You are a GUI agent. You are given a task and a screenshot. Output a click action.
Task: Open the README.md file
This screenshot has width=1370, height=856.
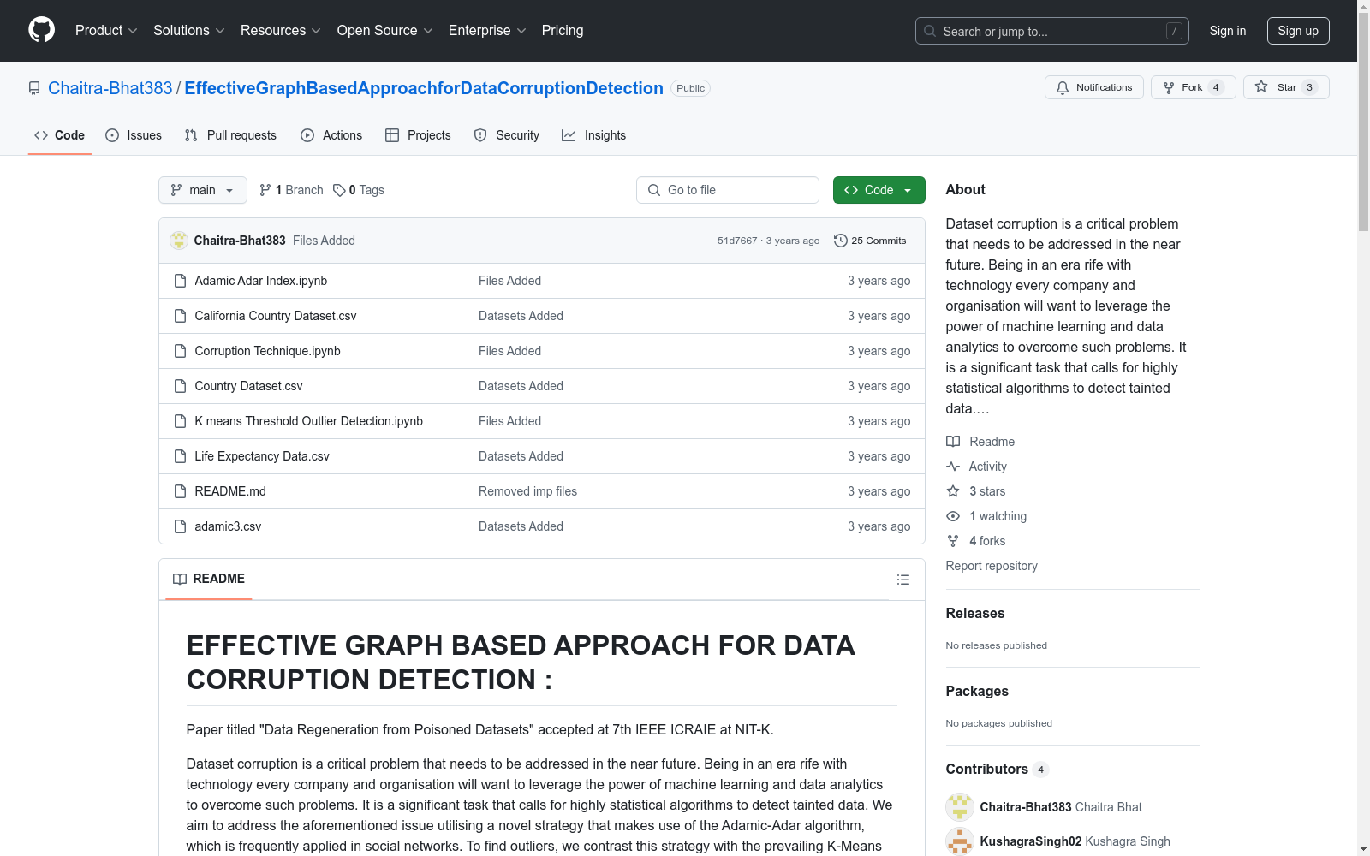[x=230, y=491]
